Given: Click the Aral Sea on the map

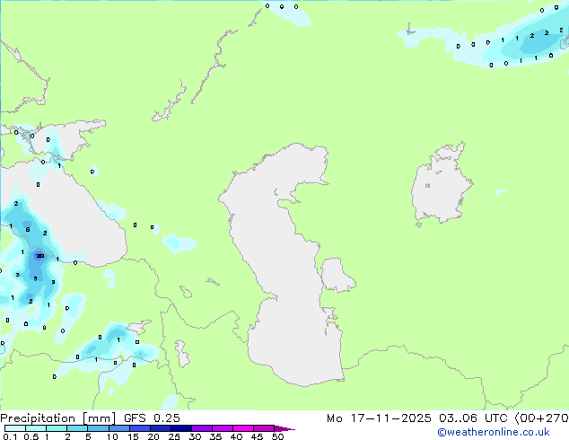Looking at the screenshot, I should (442, 185).
